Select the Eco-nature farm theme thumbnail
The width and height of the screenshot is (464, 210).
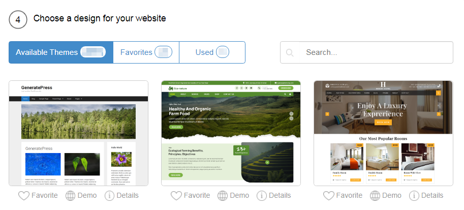pos(231,133)
